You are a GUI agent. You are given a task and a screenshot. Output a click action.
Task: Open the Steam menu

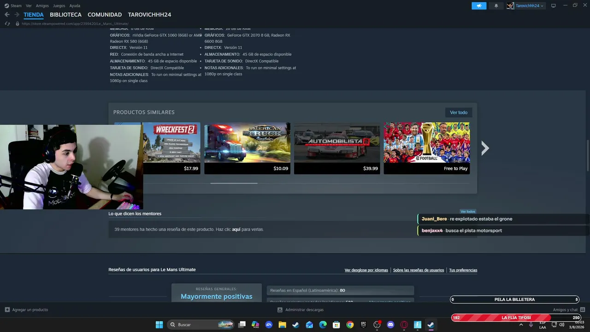[13, 6]
